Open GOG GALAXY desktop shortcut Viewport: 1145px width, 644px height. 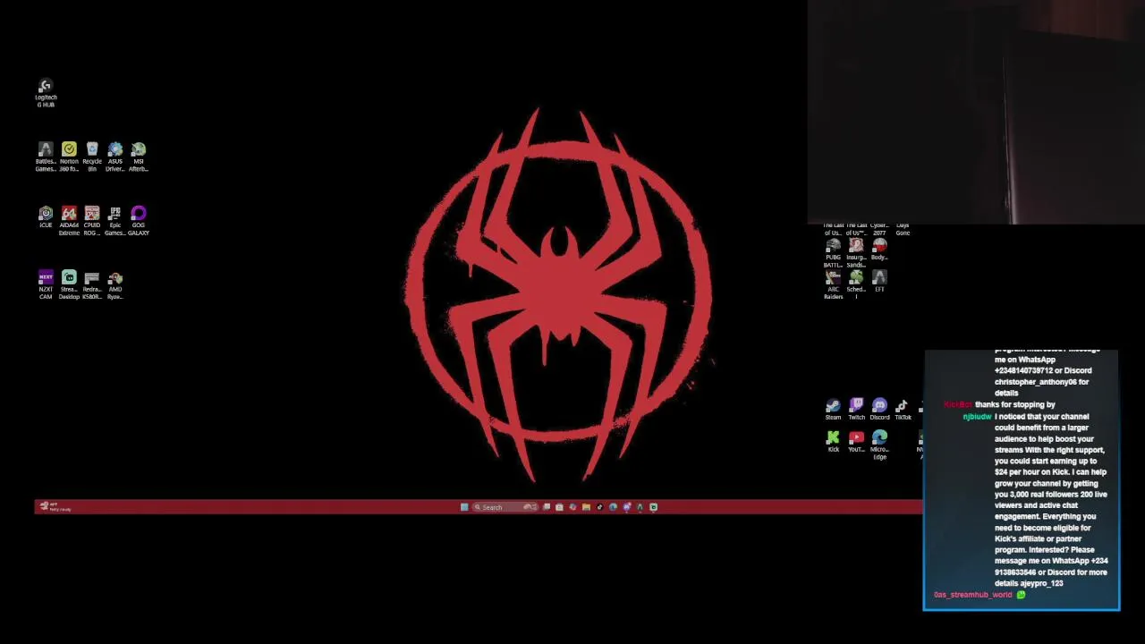[x=139, y=221]
